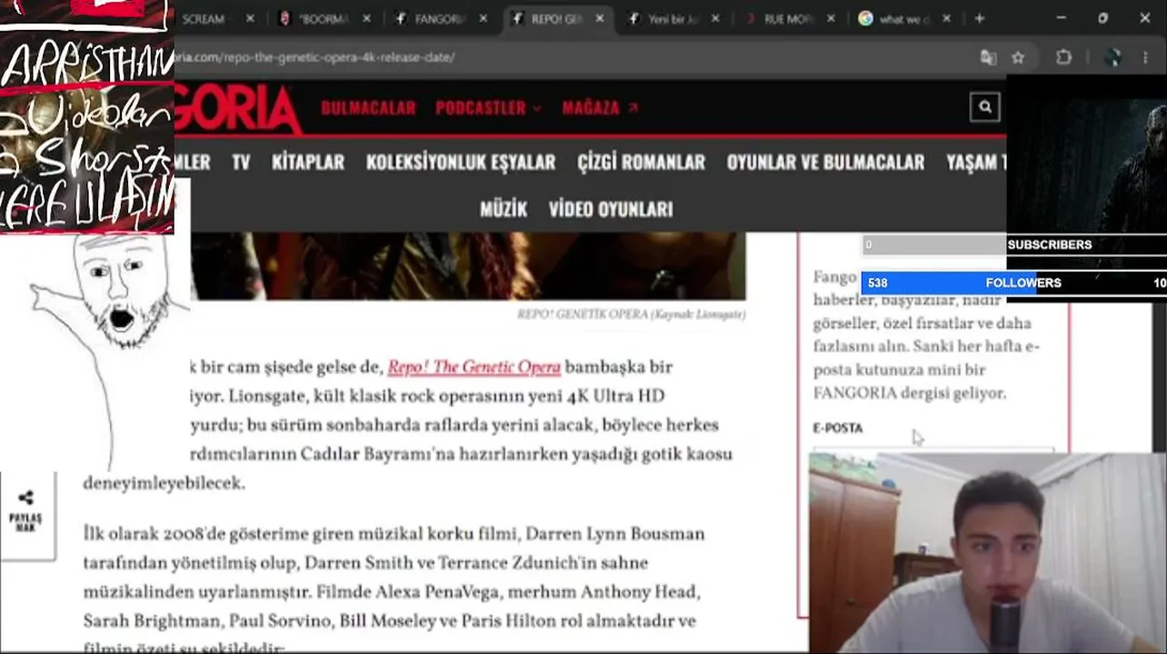Viewport: 1167px width, 654px height.
Task: Close the BOORMA tab
Action: [366, 18]
